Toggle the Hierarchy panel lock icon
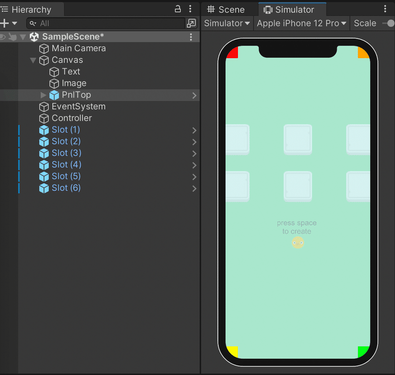 (178, 9)
